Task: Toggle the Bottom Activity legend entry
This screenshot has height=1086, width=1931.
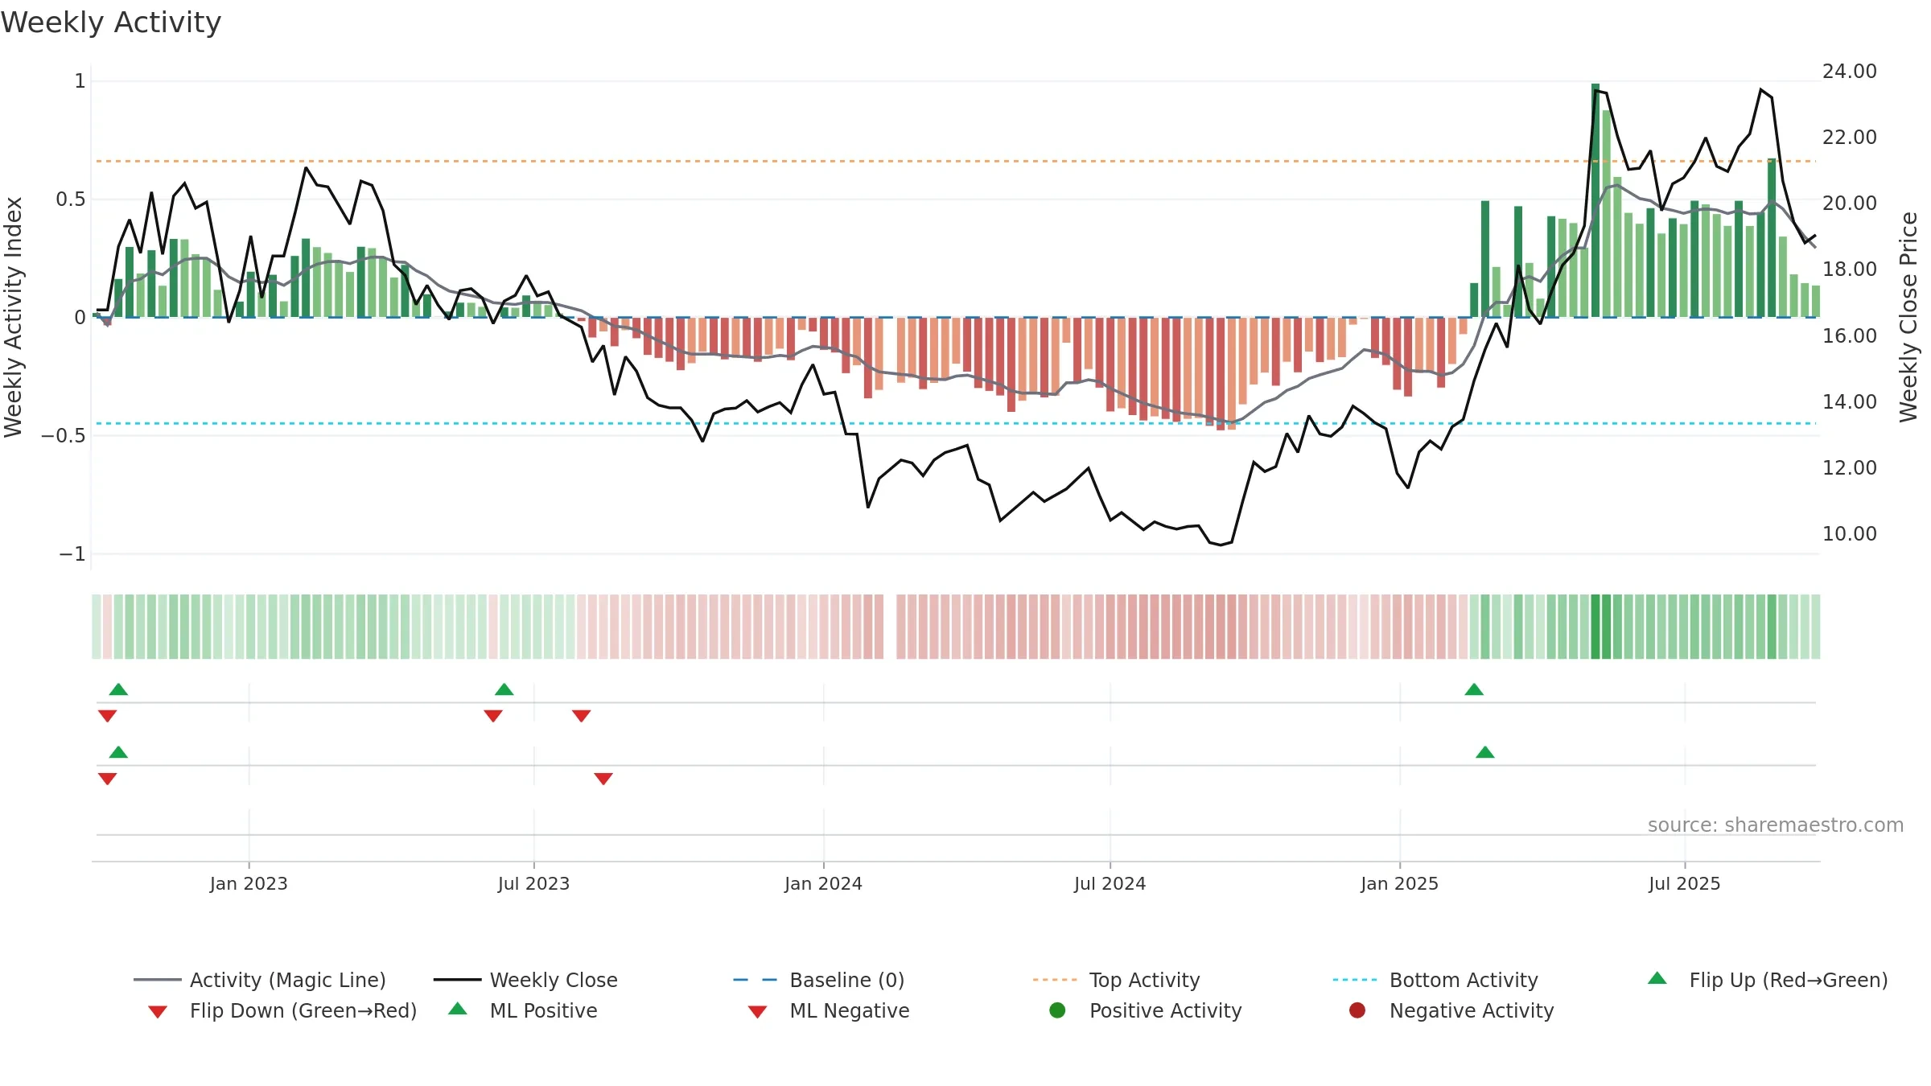Action: [1435, 980]
